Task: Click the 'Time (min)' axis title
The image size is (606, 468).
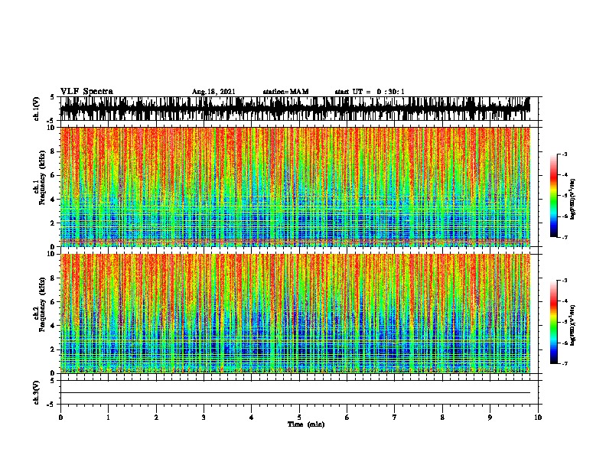Action: pyautogui.click(x=306, y=424)
